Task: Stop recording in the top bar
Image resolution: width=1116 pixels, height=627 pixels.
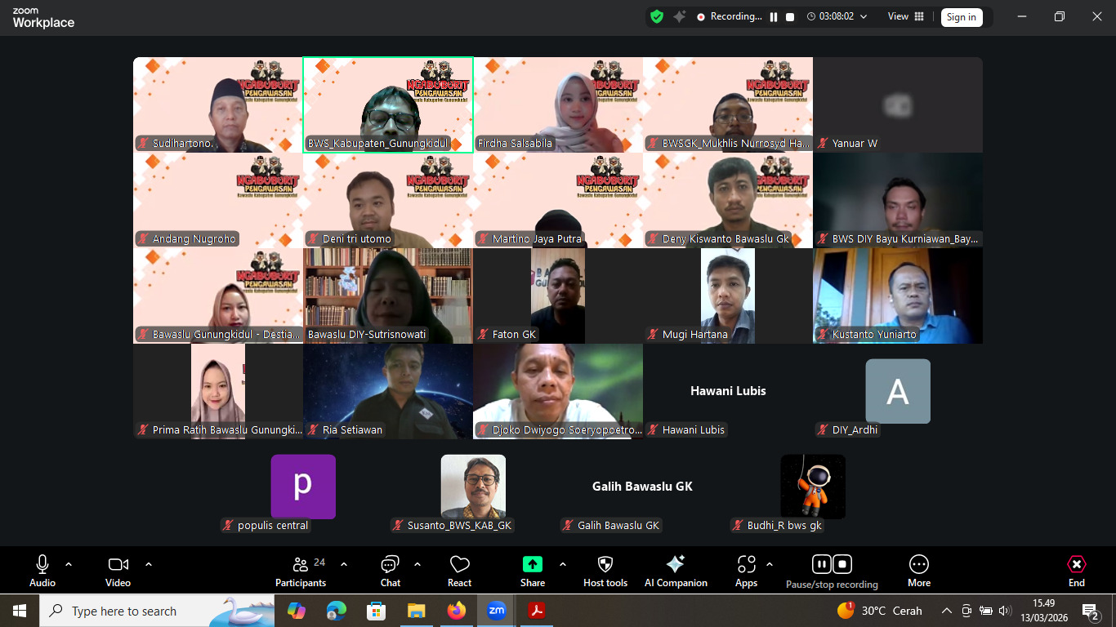Action: (x=790, y=16)
